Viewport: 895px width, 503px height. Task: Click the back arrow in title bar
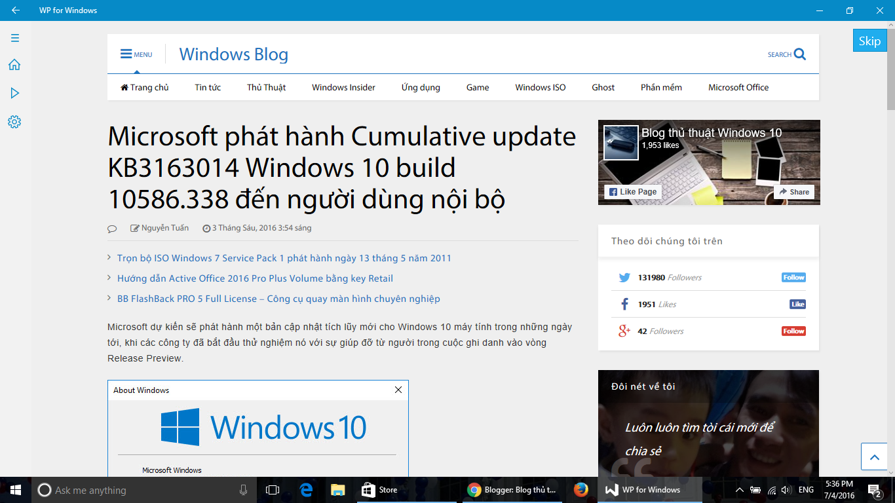tap(15, 10)
